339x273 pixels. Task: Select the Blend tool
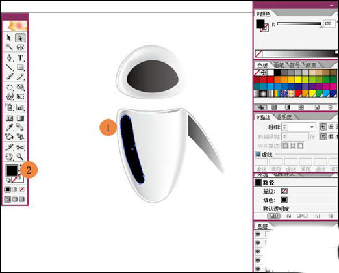tap(20, 127)
